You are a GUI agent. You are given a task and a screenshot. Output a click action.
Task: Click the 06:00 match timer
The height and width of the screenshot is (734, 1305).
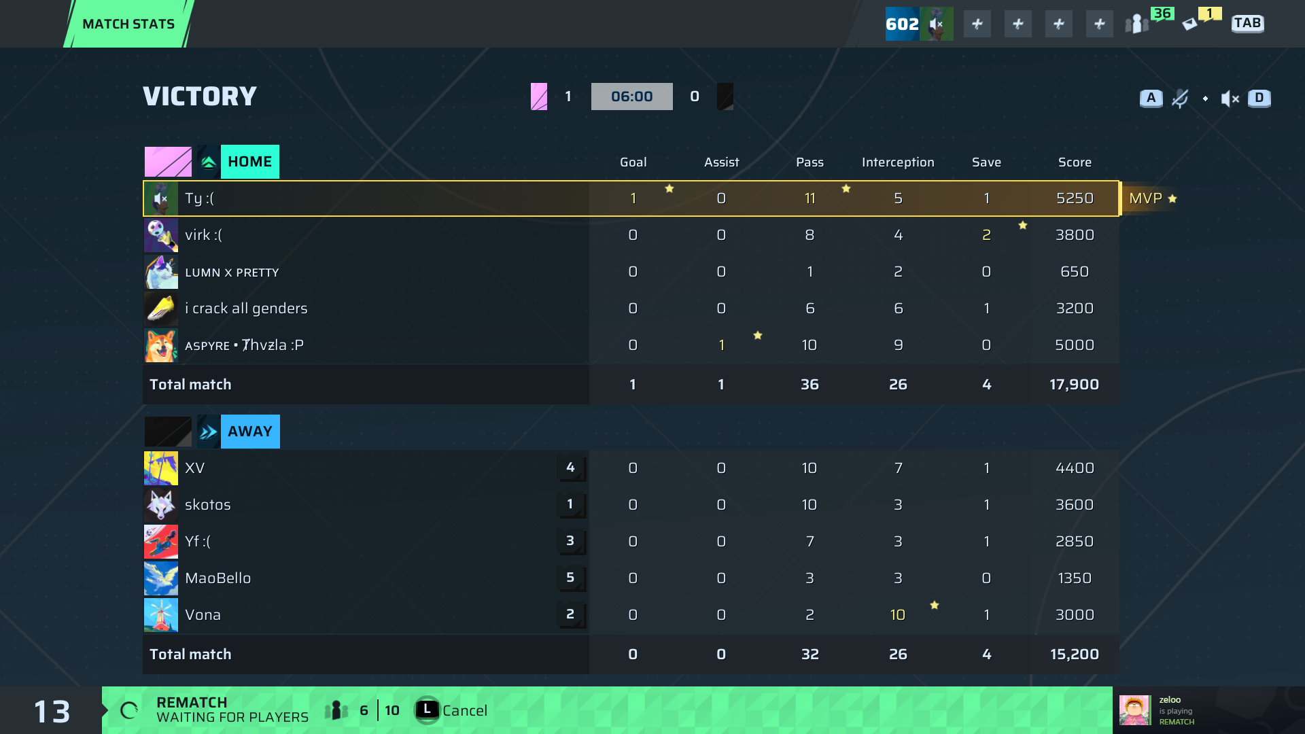632,97
